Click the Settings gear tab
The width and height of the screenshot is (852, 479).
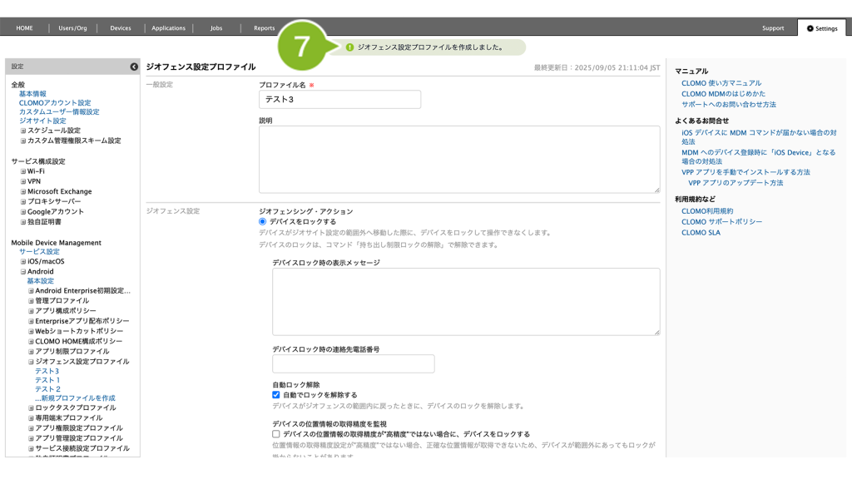pos(821,28)
